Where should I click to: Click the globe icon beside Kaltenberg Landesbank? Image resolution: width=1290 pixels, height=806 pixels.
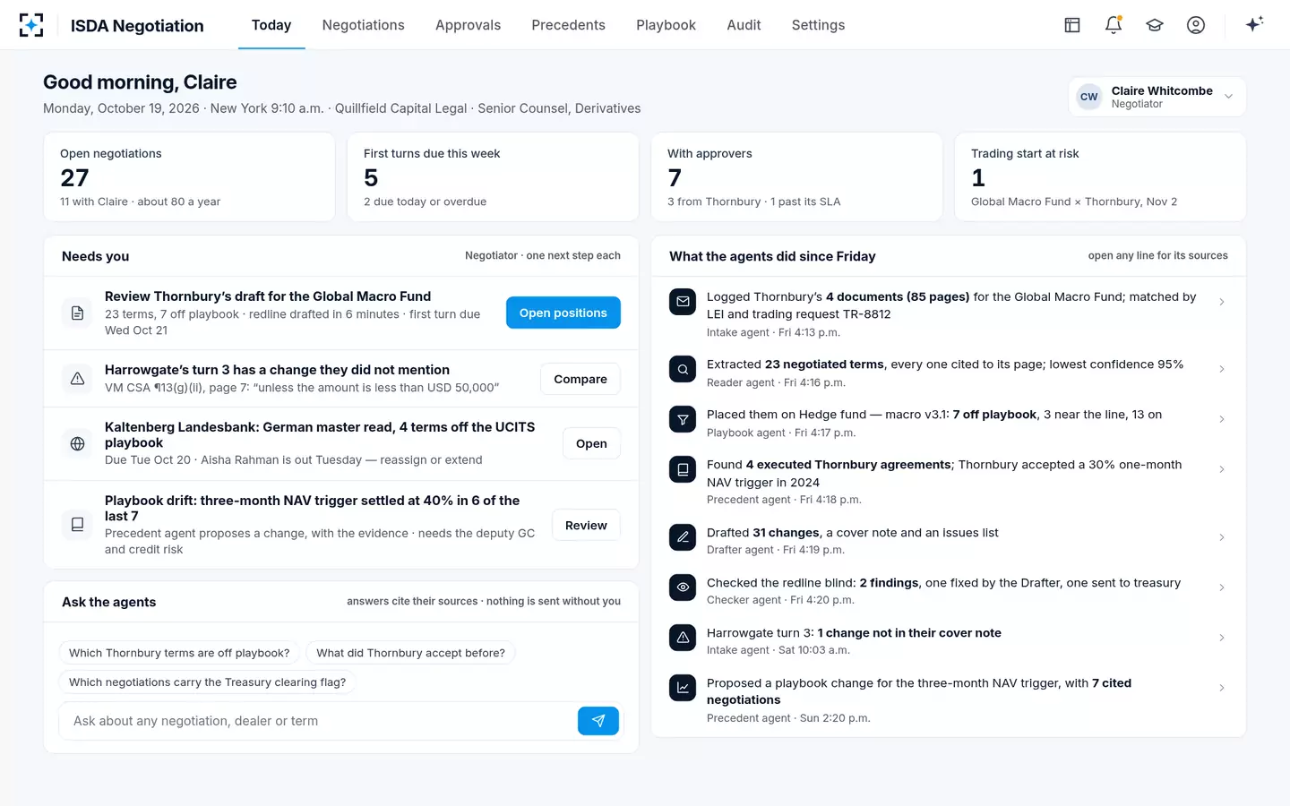click(x=78, y=443)
